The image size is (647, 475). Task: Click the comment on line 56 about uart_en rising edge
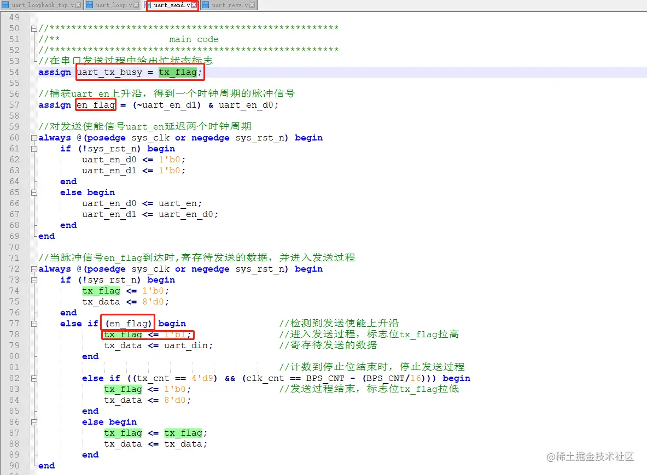167,93
